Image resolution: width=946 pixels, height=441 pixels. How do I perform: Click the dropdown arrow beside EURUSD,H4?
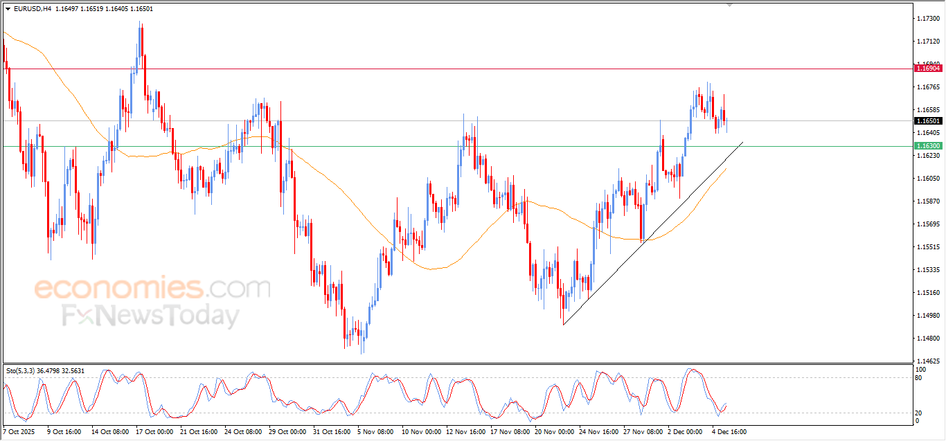[8, 9]
